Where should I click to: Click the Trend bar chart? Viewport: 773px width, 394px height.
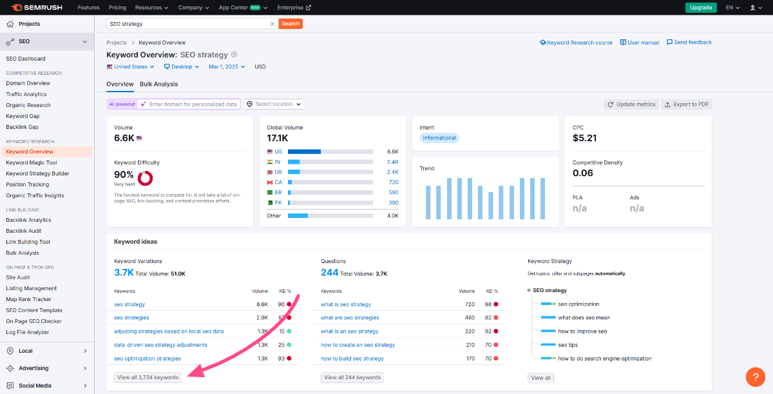tap(486, 199)
